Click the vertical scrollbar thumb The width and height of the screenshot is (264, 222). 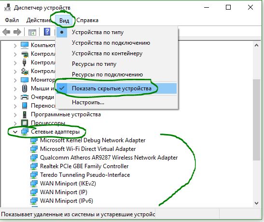256,120
